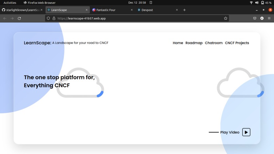The image size is (274, 154).
Task: Open the Home nav link
Action: (178, 43)
